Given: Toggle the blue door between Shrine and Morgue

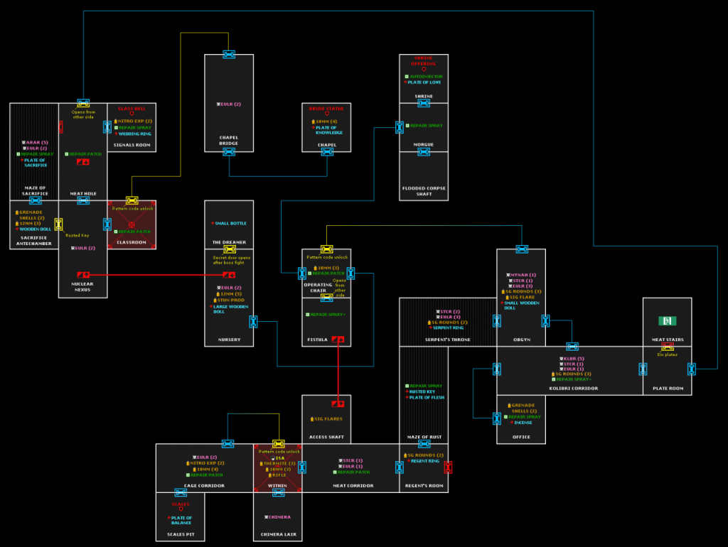Looking at the screenshot, I should [424, 102].
